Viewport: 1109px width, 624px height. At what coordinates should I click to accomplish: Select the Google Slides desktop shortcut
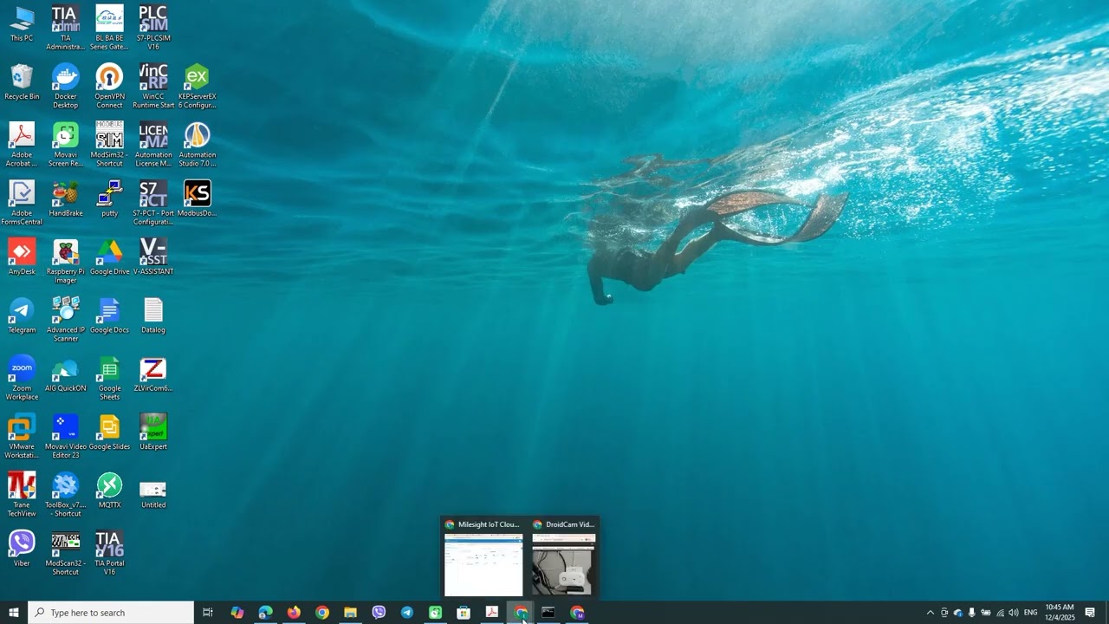click(109, 432)
